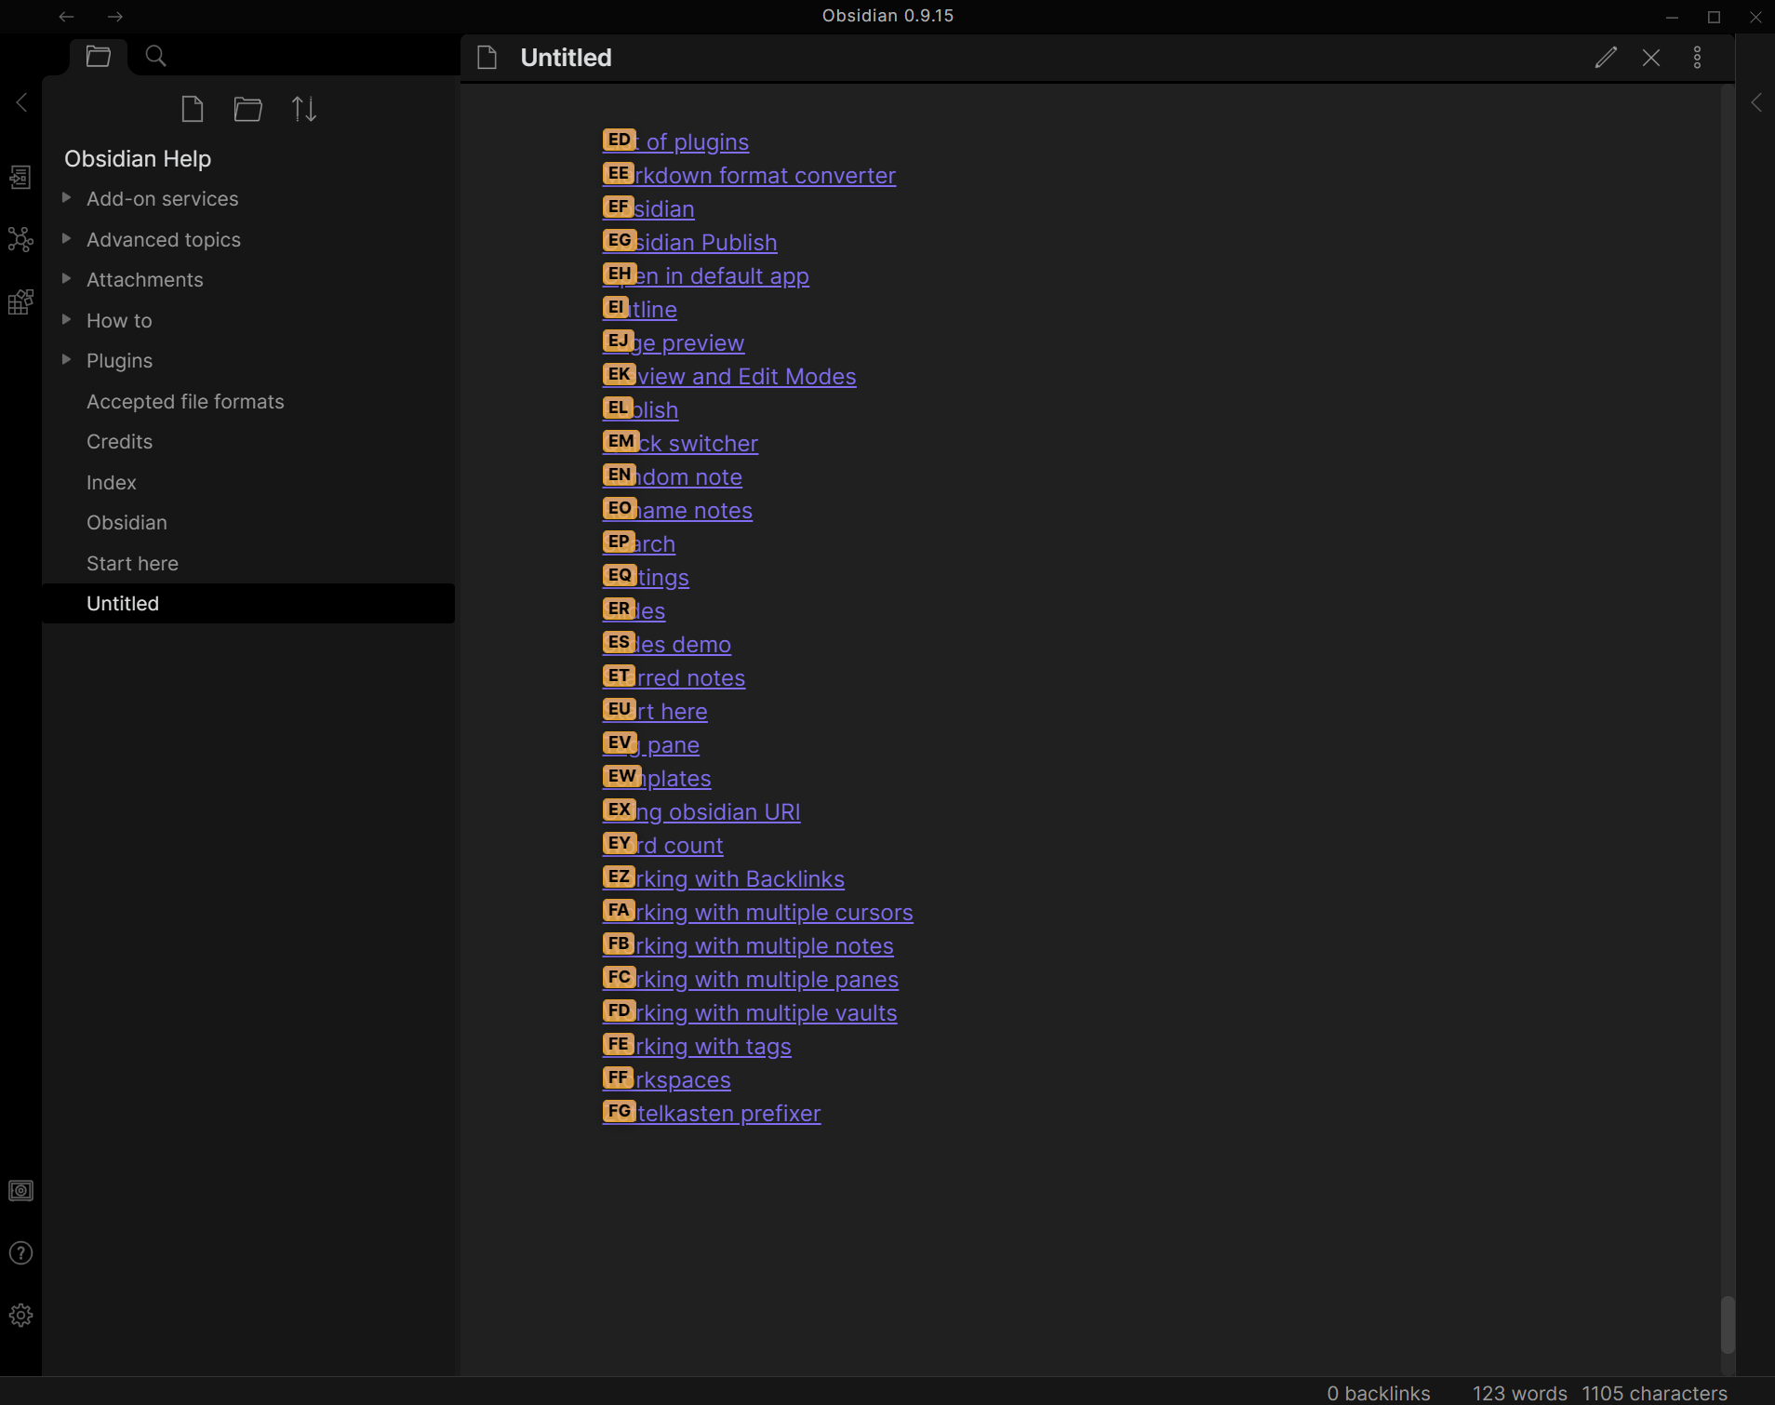Collapse the right sidebar chevron
The width and height of the screenshot is (1775, 1405).
point(1755,102)
